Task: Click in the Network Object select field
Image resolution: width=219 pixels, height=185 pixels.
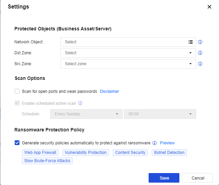Action: [123, 42]
